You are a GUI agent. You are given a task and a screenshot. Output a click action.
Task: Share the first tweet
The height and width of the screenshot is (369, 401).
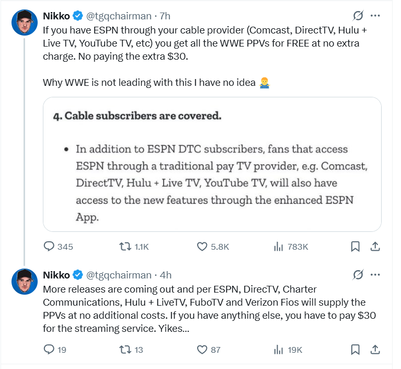pos(375,247)
